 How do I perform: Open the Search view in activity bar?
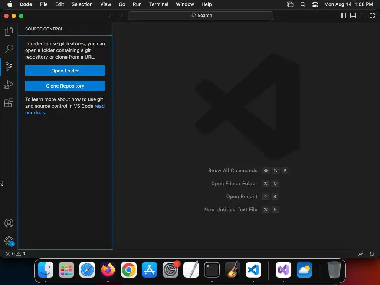(x=9, y=49)
